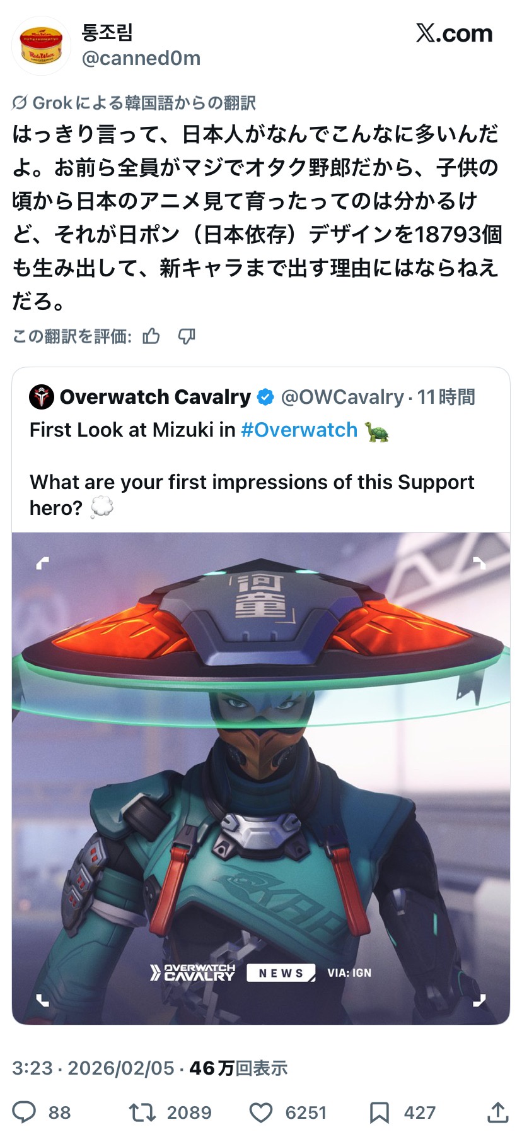
Task: Open Overwatch Cavalry round avatar
Action: click(x=42, y=397)
